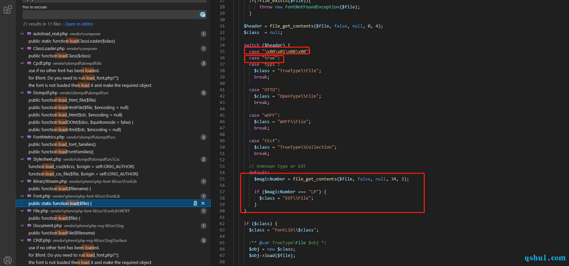Click PHP icon of CPdf.php in Svg\Surface
Viewport: 569px width, 266px height.
(x=29, y=240)
